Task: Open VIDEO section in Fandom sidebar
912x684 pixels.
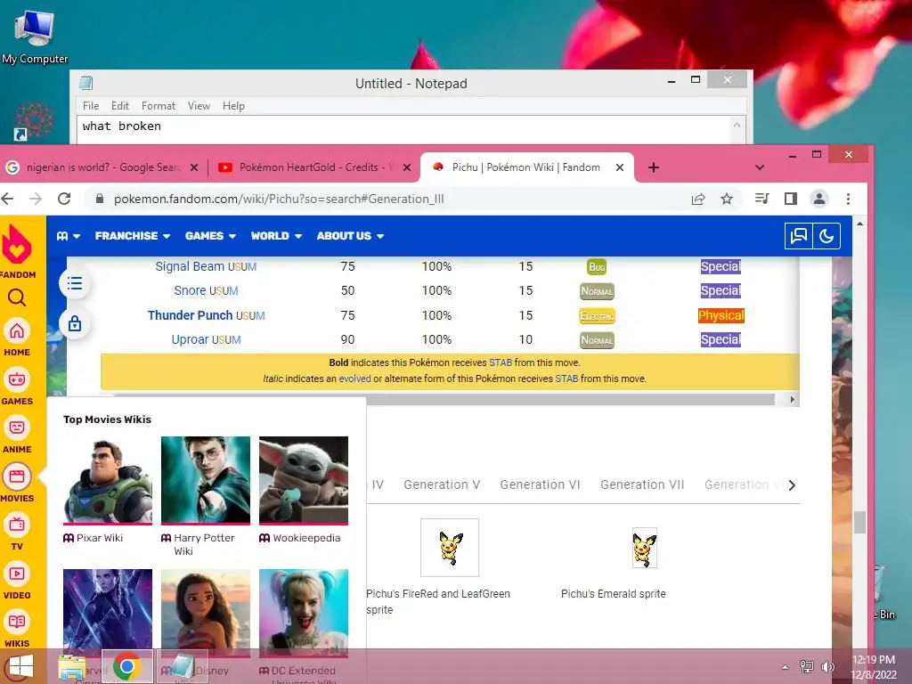Action: click(x=17, y=581)
